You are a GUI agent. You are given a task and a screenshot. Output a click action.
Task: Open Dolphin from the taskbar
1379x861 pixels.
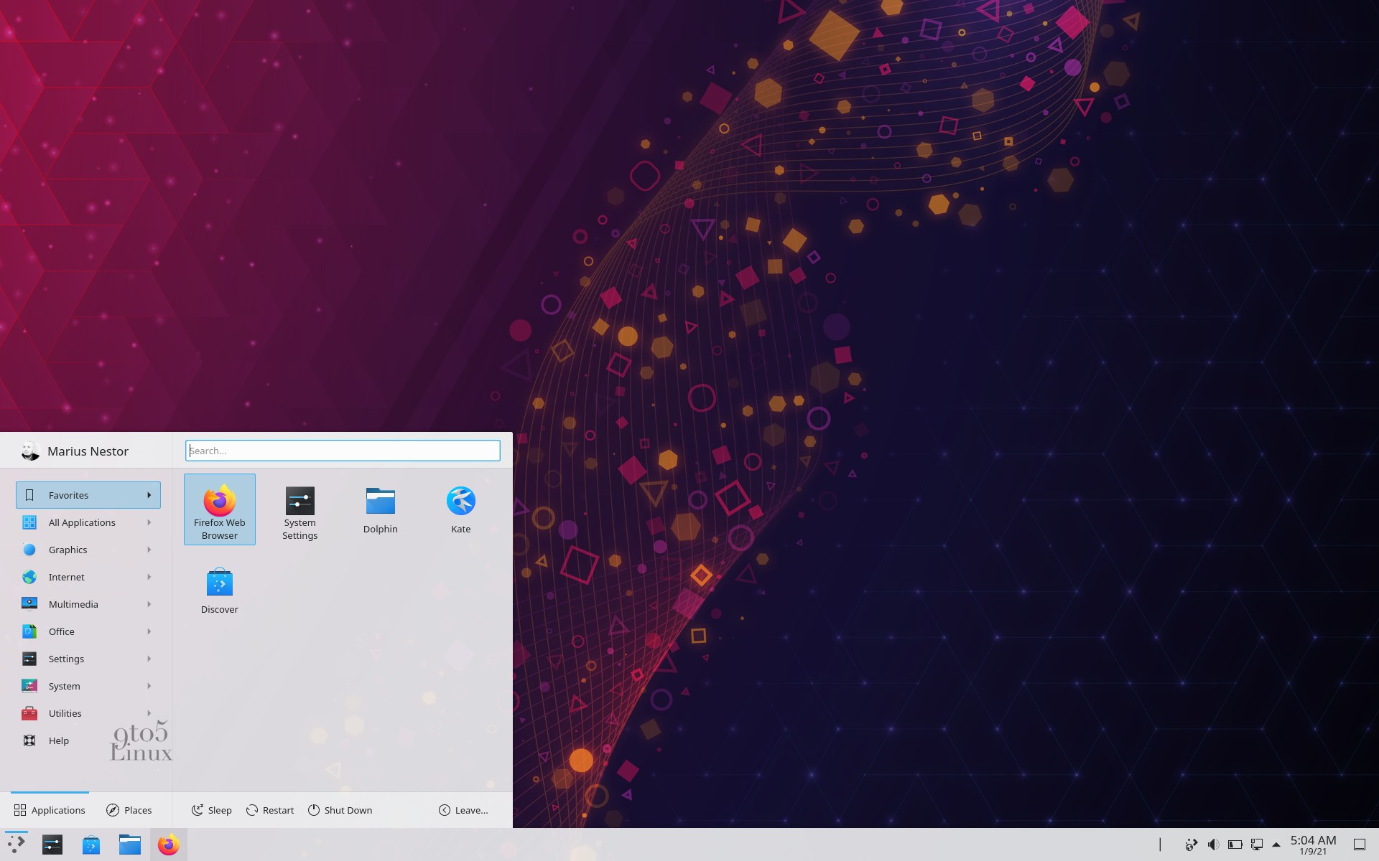130,844
